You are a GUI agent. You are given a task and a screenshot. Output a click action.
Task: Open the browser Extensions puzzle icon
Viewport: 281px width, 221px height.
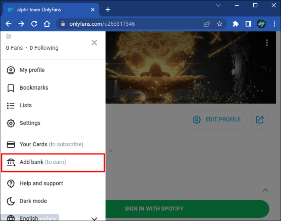tap(235, 24)
